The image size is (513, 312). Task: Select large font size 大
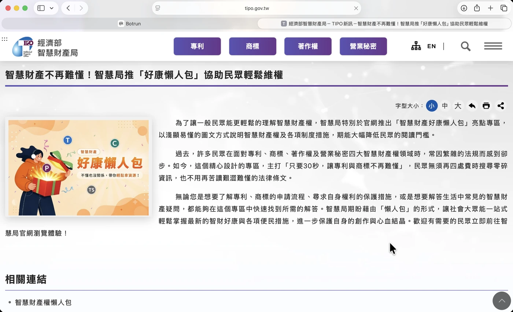[x=458, y=106]
